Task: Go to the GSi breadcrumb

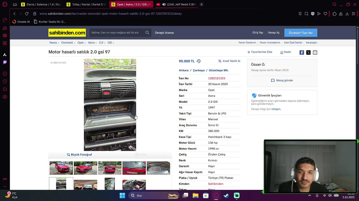Action: point(110,43)
